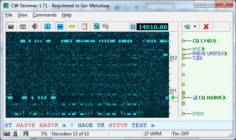This screenshot has height=140, width=236.
Task: Click the CW Skimmer title bar app icon
Action: [x=6, y=6]
